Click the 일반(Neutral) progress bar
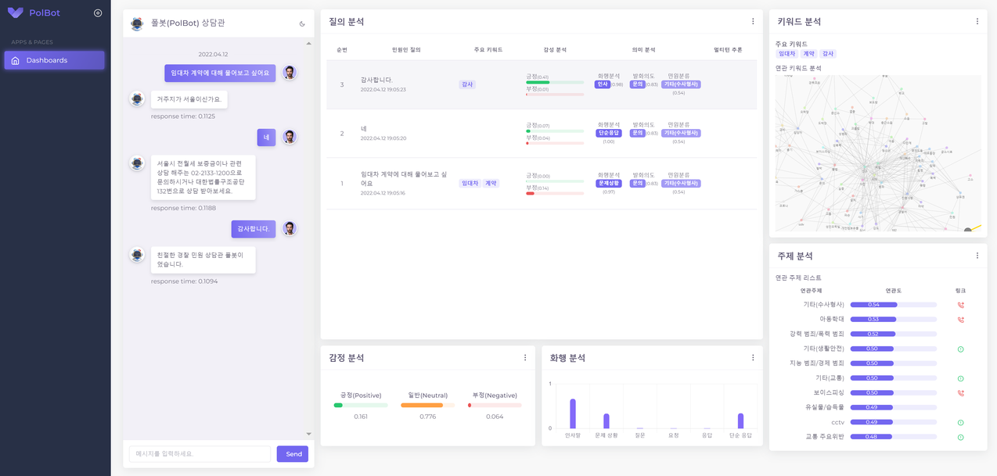The width and height of the screenshot is (997, 476). [427, 405]
